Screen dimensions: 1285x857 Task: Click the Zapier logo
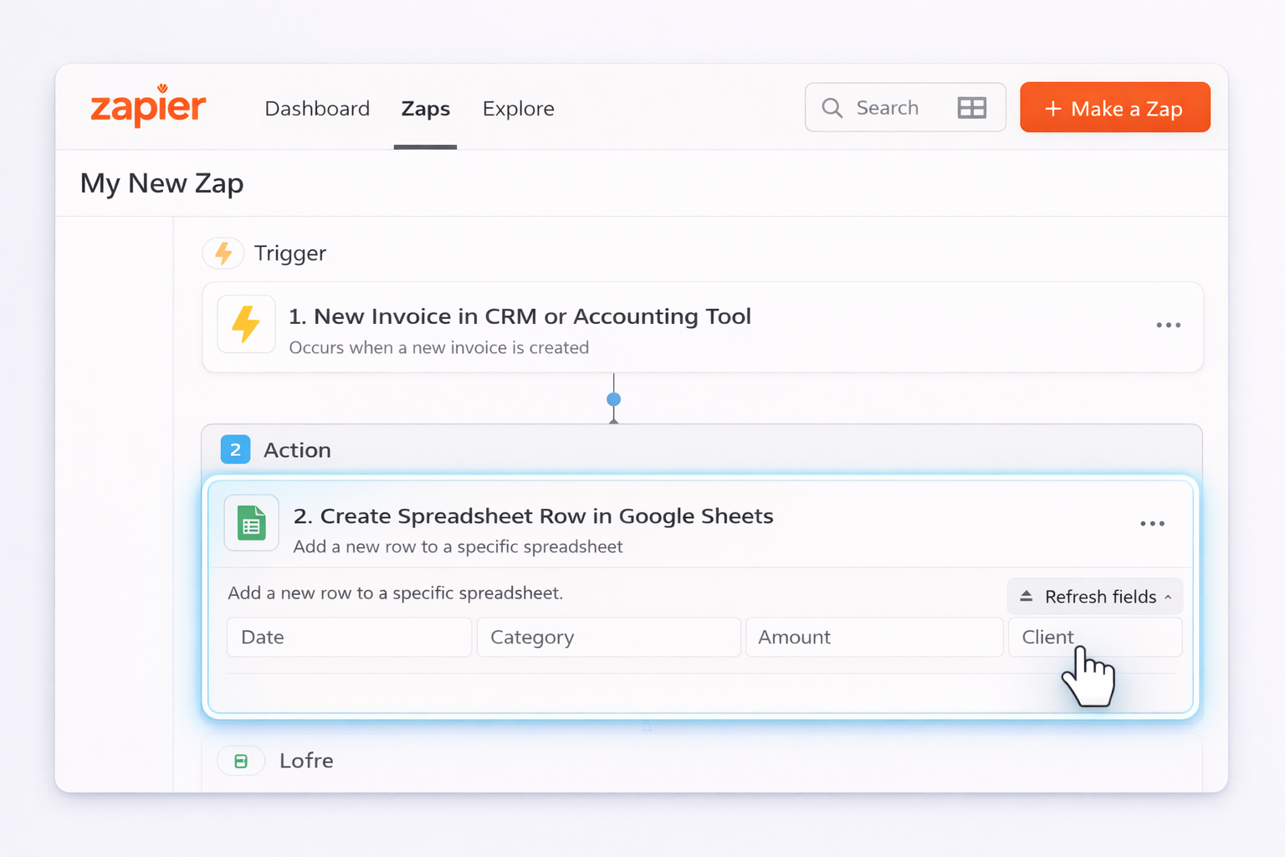click(x=148, y=106)
